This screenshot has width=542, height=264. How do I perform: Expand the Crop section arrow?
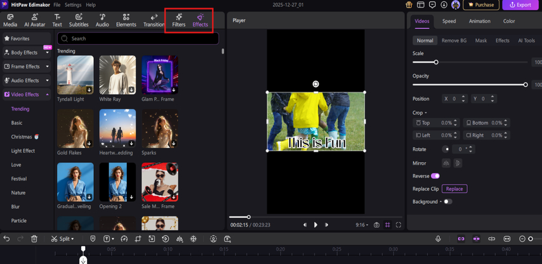[426, 113]
